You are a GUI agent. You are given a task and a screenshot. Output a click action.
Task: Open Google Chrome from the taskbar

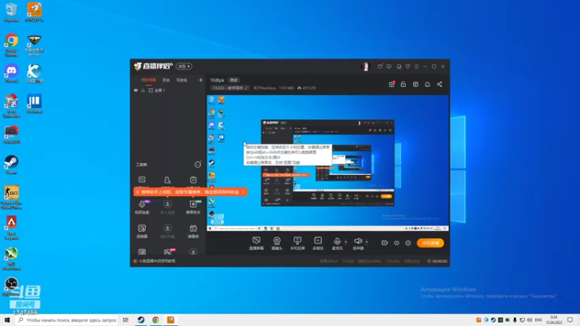pos(156,319)
